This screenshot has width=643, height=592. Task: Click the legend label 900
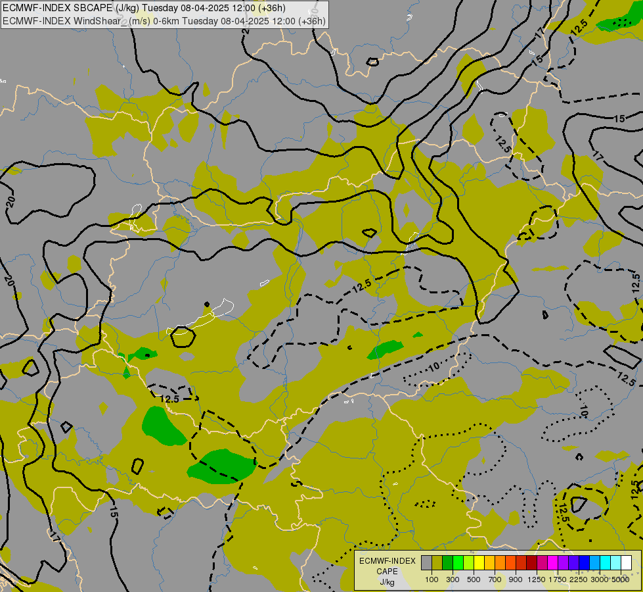[516, 580]
